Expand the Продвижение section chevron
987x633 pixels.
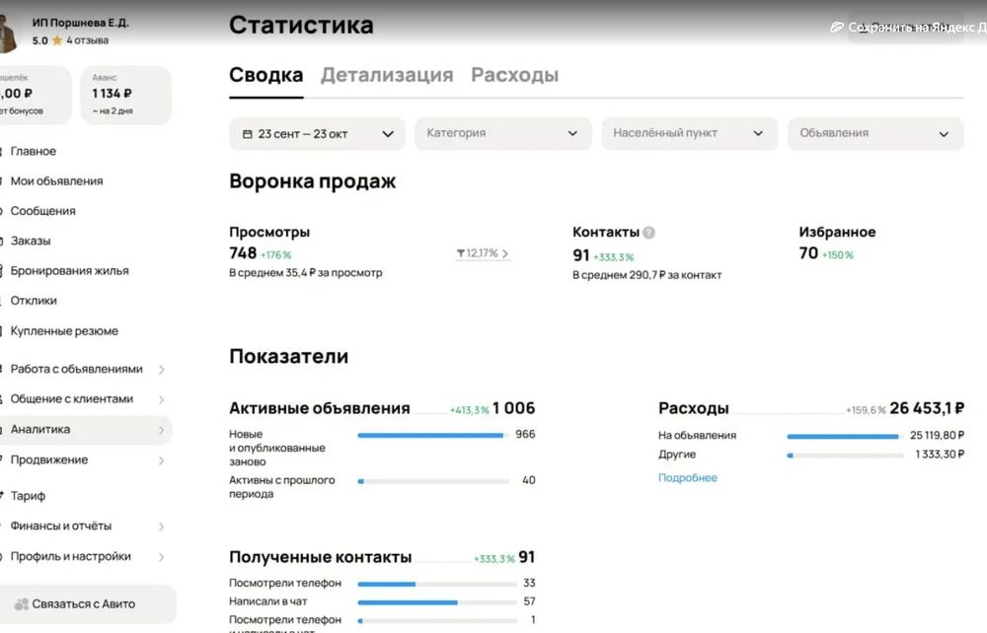click(161, 460)
